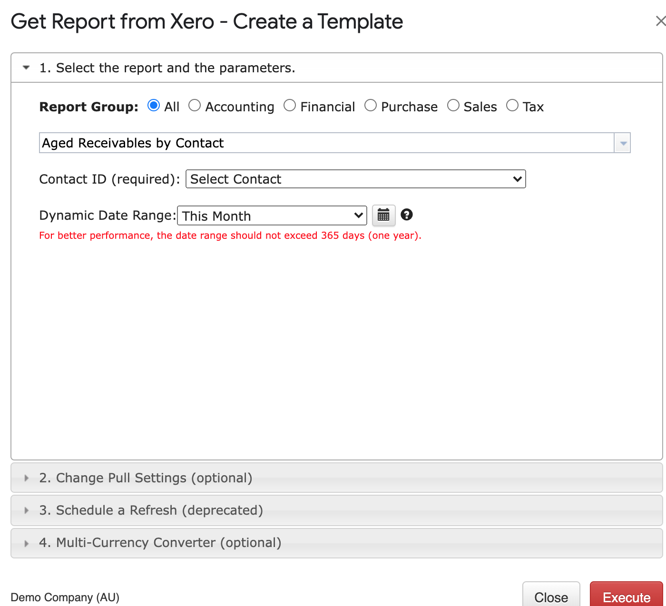
Task: Click the Dynamic Date Range label
Action: coord(108,215)
